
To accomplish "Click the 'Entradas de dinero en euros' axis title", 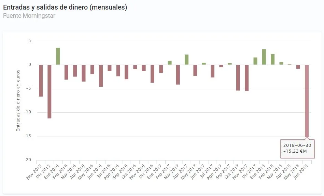I will click(x=18, y=100).
